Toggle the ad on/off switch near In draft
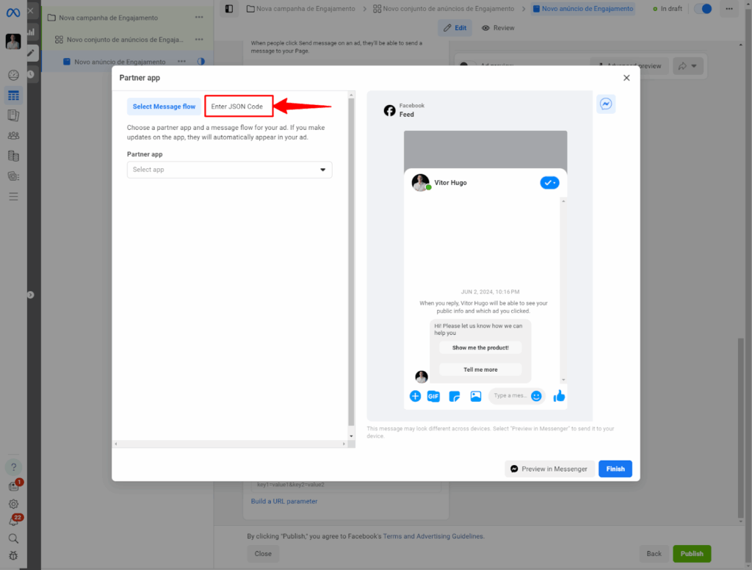The image size is (752, 570). coord(703,9)
